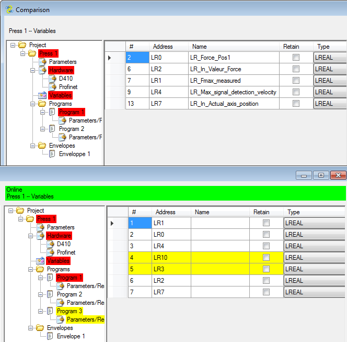
Task: Toggle Retain checkbox in Online row LR3
Action: (266, 269)
